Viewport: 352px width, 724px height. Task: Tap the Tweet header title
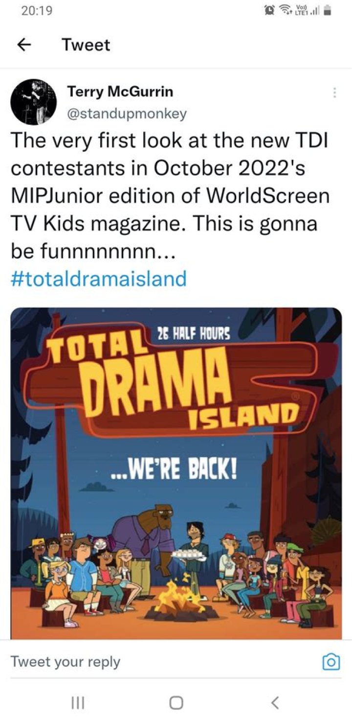pyautogui.click(x=86, y=45)
